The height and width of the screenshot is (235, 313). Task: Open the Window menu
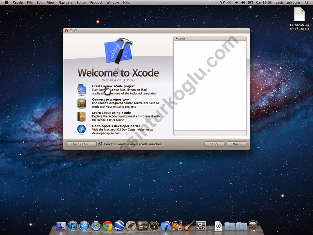coord(113,2)
